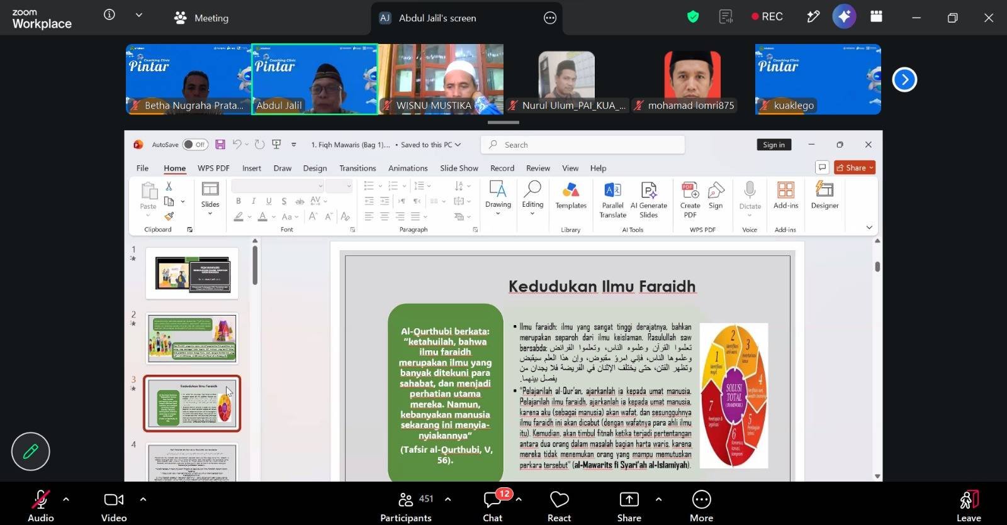Open font size combo box
This screenshot has height=525, width=1007.
pos(339,185)
